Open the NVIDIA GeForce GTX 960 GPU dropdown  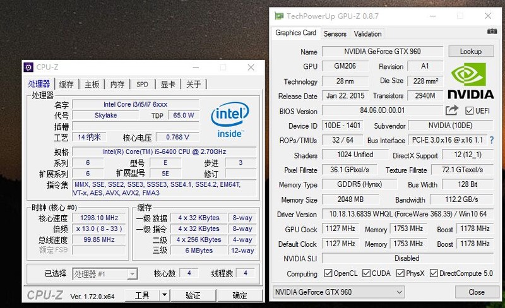pos(338,292)
